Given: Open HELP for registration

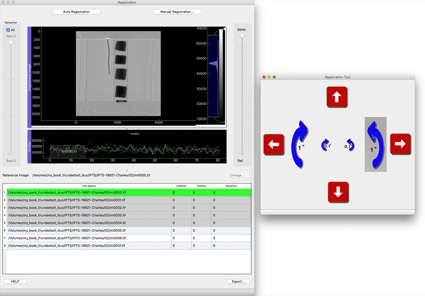Looking at the screenshot, I should tap(15, 282).
